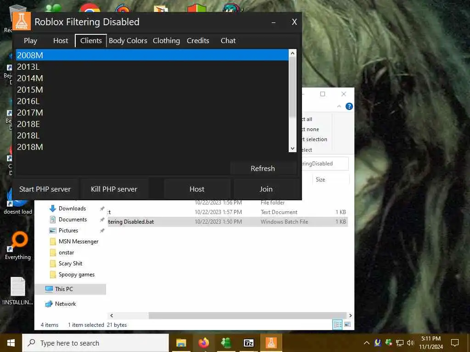
Task: Open the File Explorer help icon
Action: pyautogui.click(x=349, y=106)
